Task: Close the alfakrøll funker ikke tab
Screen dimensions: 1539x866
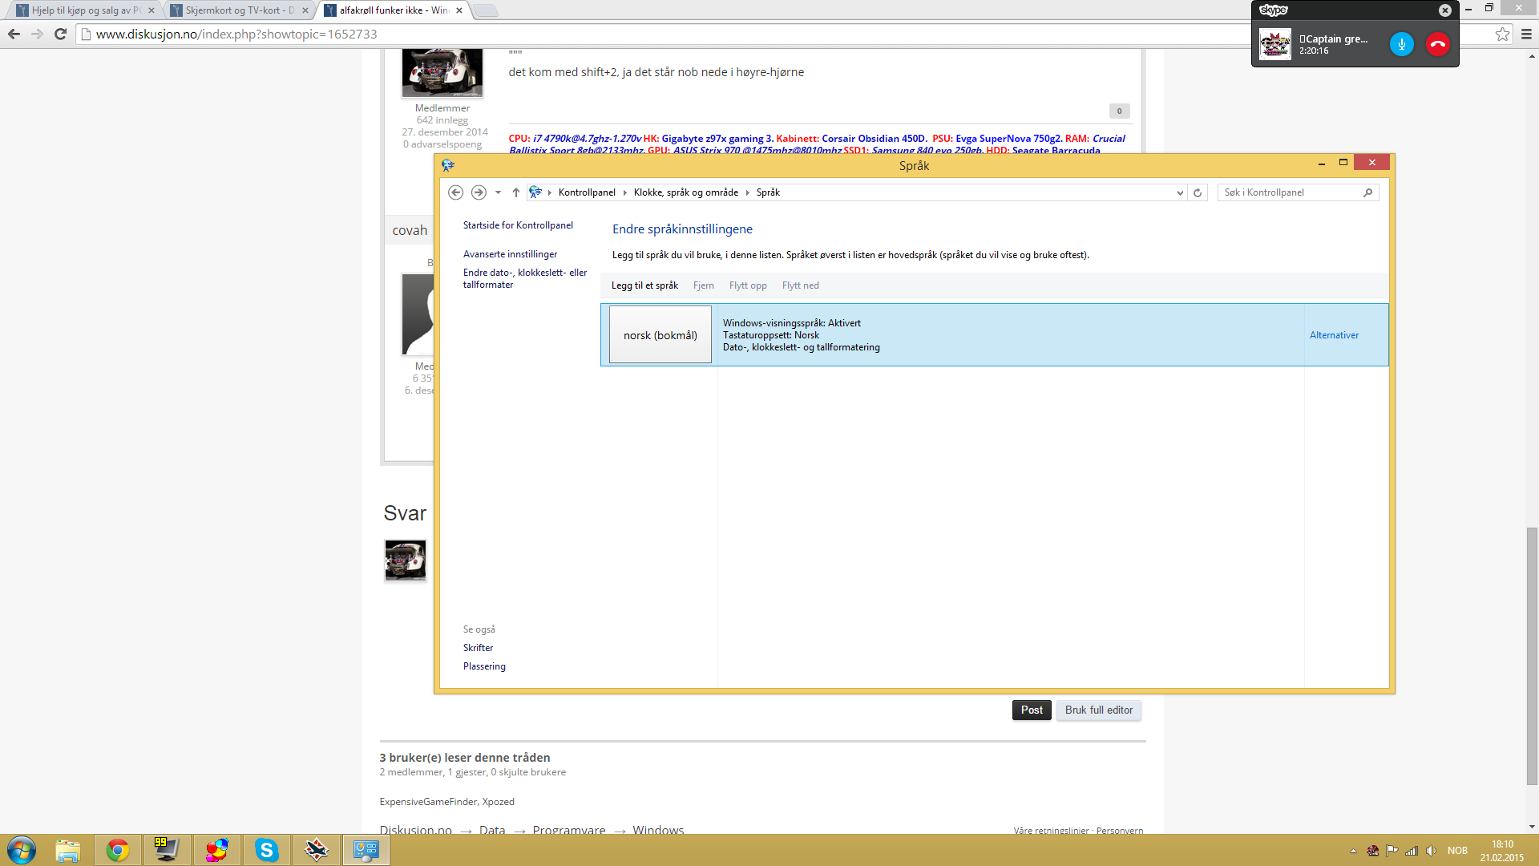Action: (x=459, y=10)
